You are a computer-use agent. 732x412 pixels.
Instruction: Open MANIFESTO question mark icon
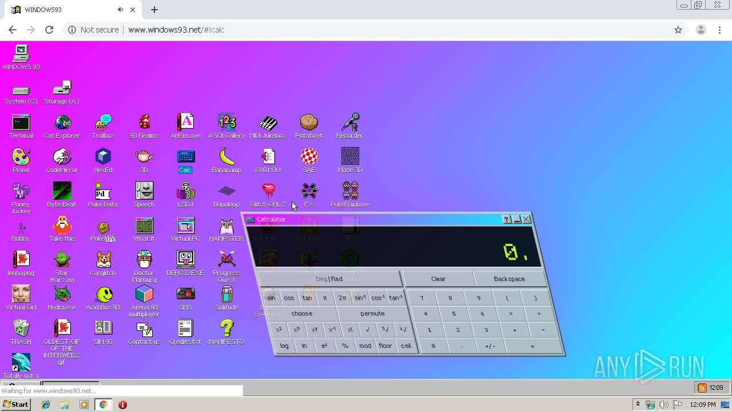tap(226, 332)
